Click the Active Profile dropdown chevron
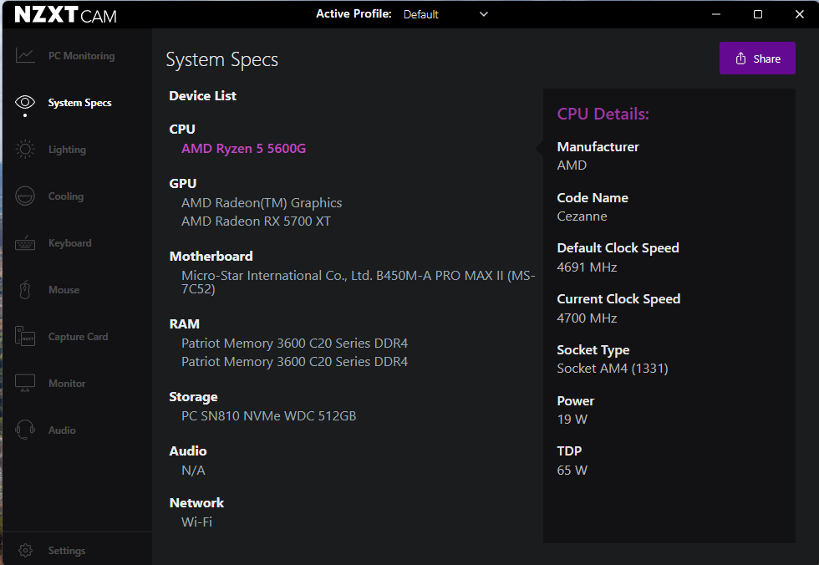This screenshot has height=565, width=819. point(484,14)
